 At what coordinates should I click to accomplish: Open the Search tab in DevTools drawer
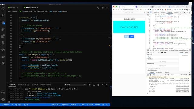167,72
